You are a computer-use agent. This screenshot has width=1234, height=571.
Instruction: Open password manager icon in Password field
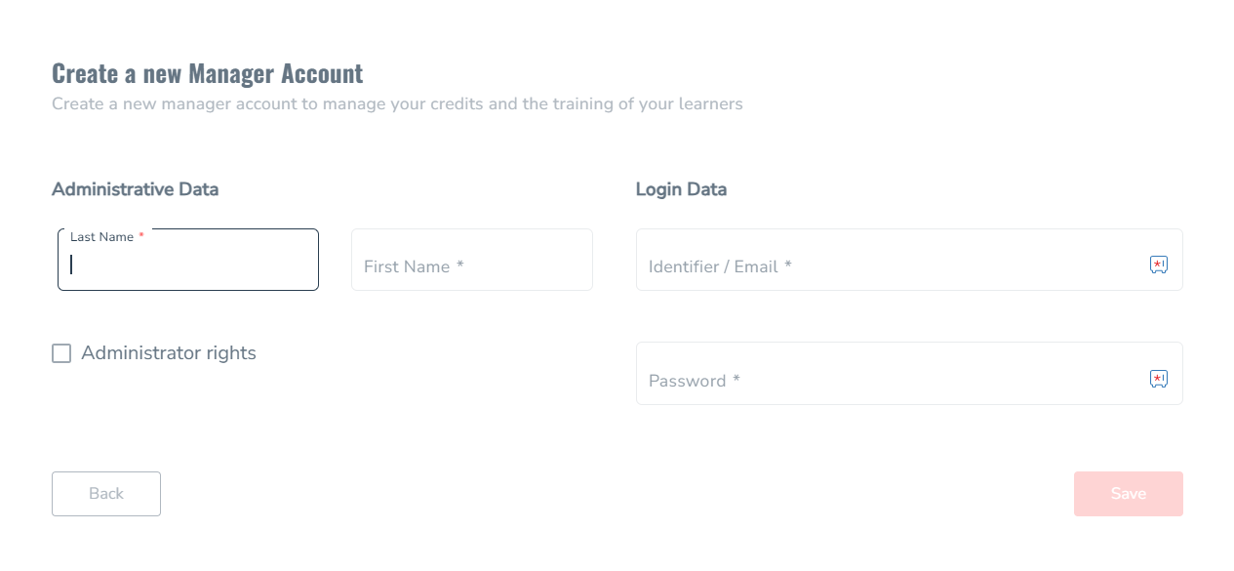point(1159,379)
